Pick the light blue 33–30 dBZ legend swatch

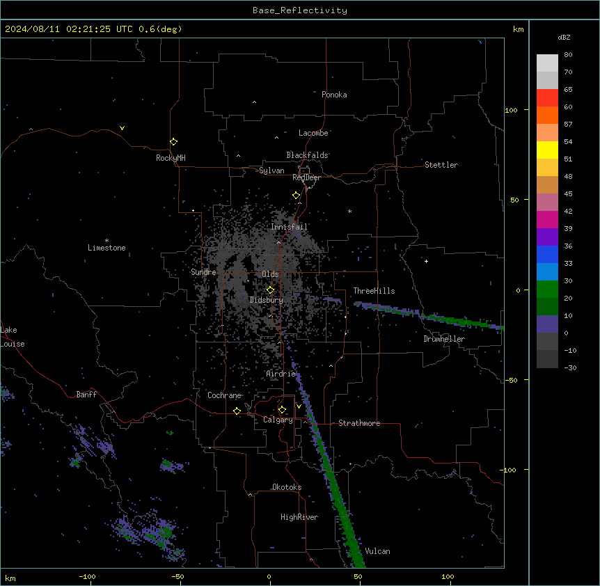(547, 272)
